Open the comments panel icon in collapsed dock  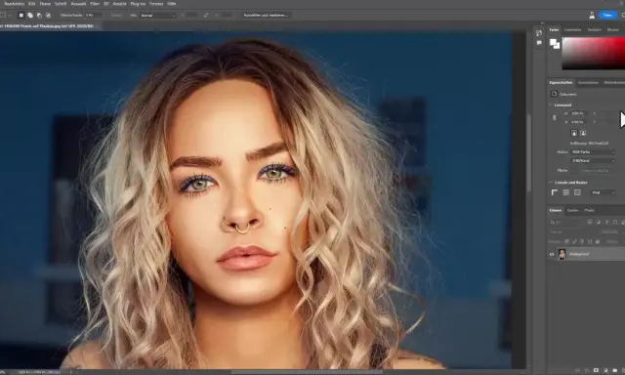click(x=539, y=43)
